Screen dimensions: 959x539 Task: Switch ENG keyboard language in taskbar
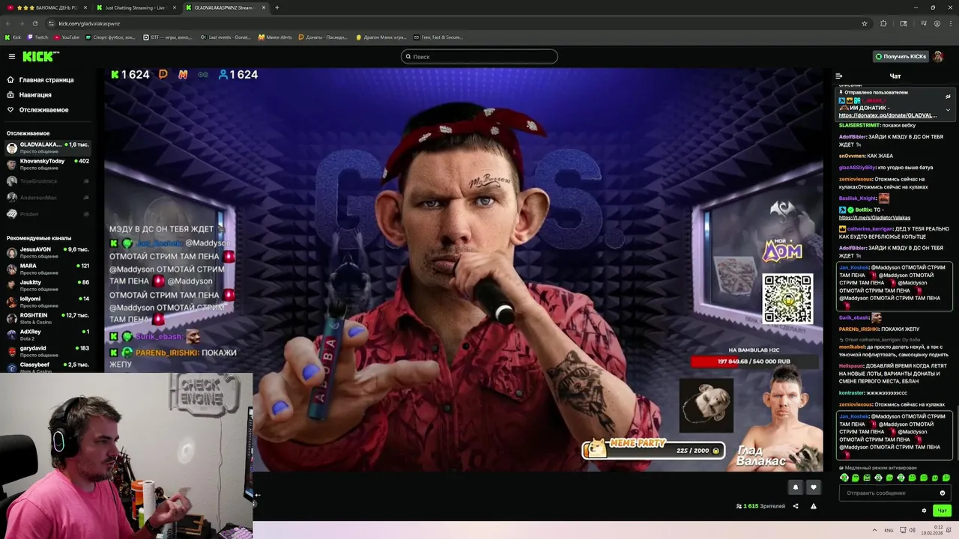click(x=889, y=530)
